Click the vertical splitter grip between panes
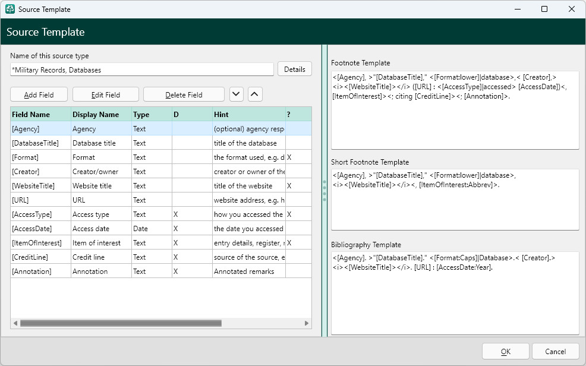Screen dimensions: 586x366 324,191
